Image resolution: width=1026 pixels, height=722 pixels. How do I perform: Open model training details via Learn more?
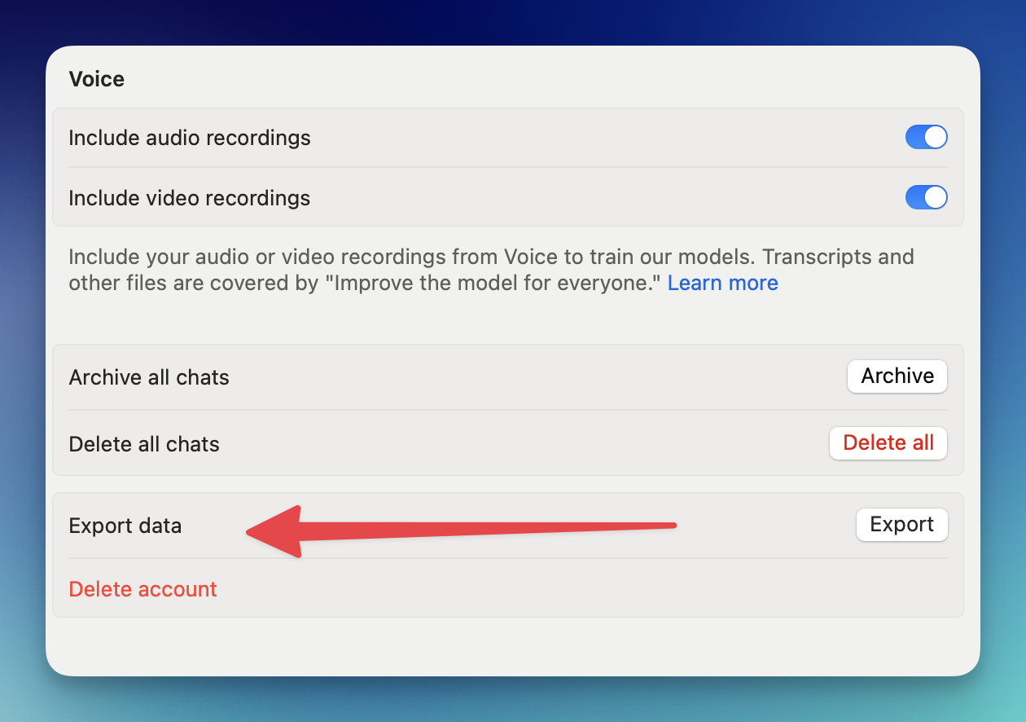722,283
